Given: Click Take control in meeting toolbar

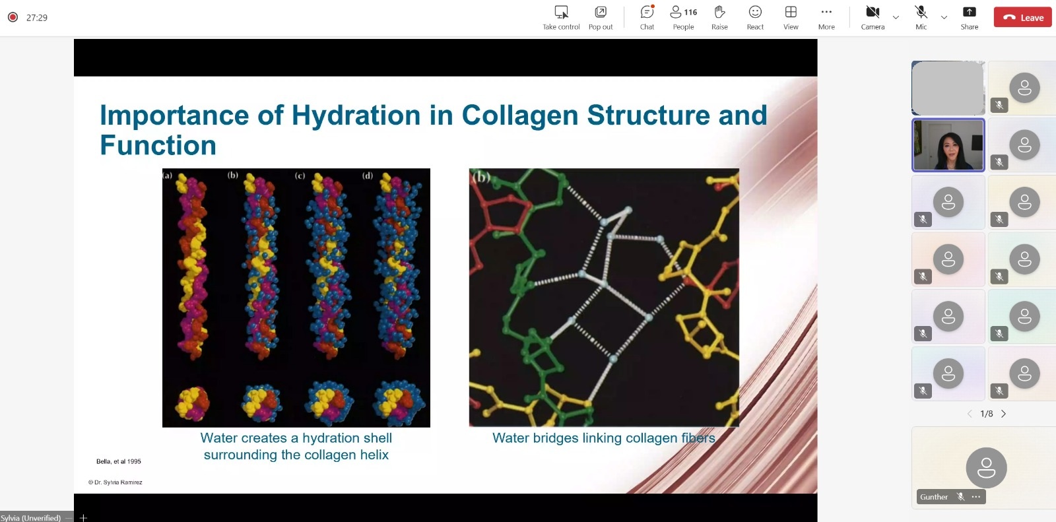Looking at the screenshot, I should click(x=561, y=18).
